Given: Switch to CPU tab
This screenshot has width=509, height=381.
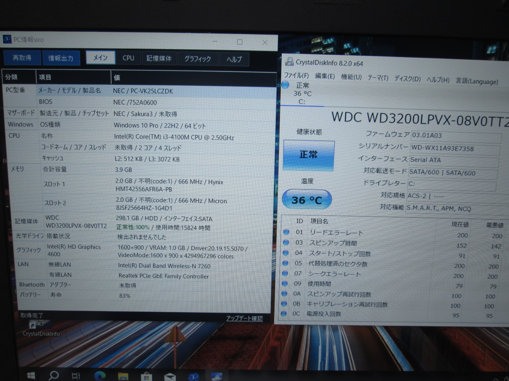Looking at the screenshot, I should point(129,58).
